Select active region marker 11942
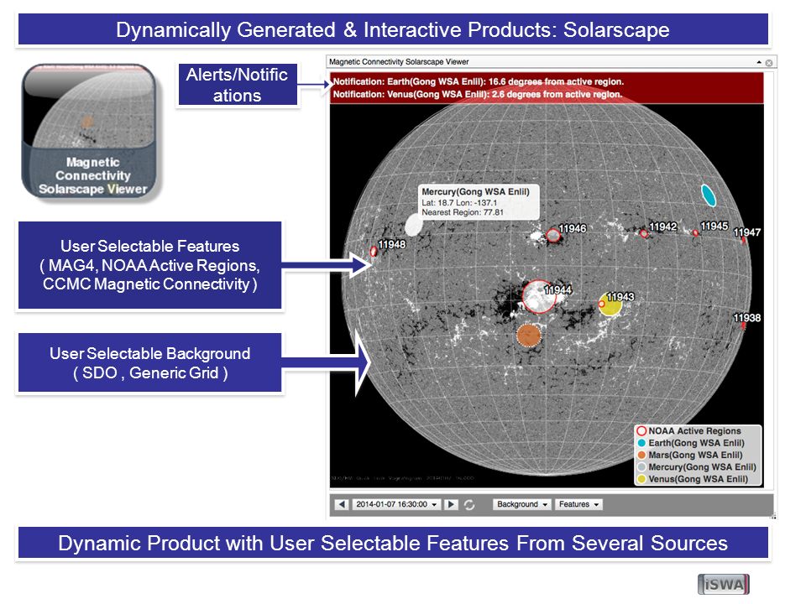 click(x=644, y=234)
